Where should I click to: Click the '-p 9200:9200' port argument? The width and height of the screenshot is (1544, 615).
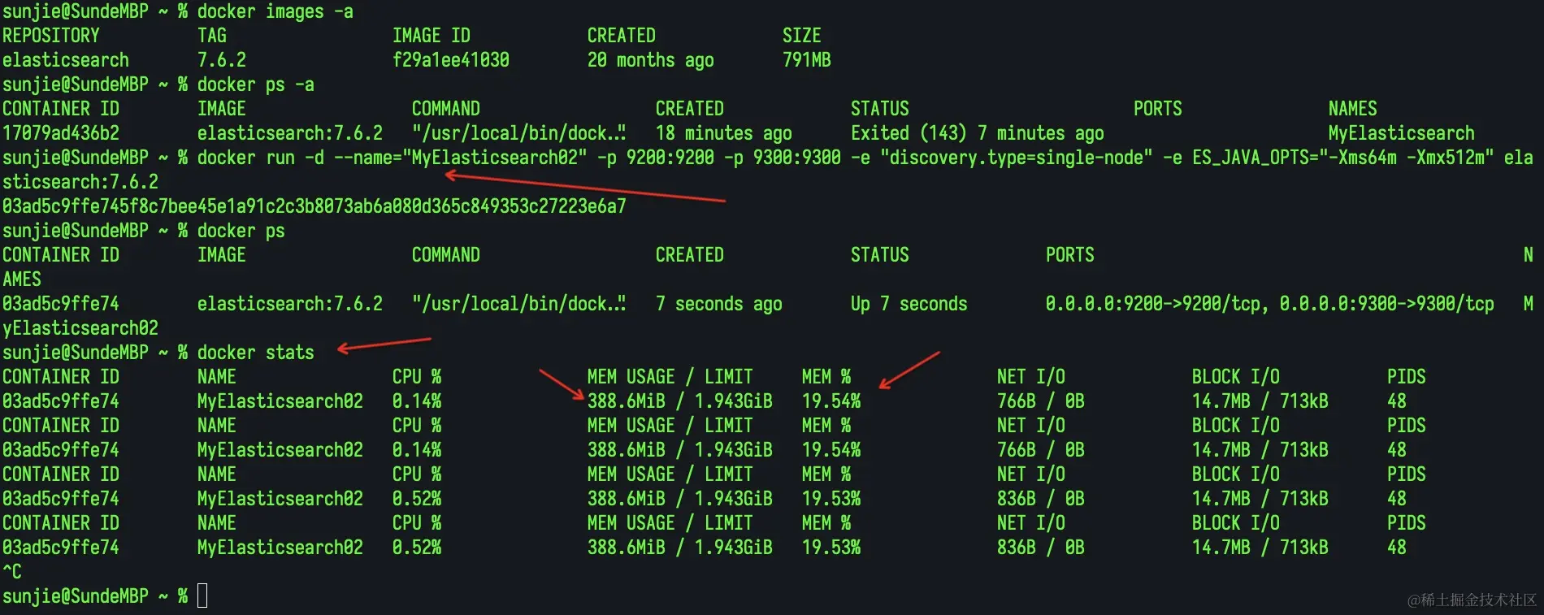[x=655, y=158]
